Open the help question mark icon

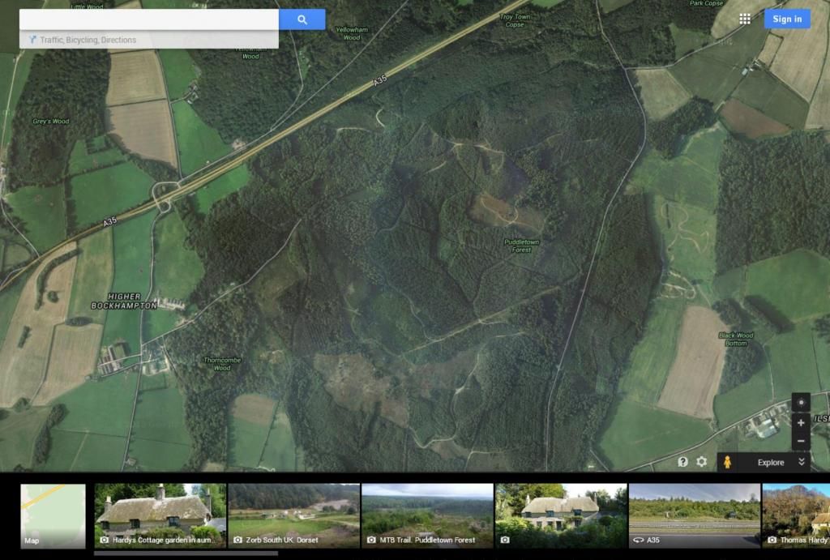point(682,462)
